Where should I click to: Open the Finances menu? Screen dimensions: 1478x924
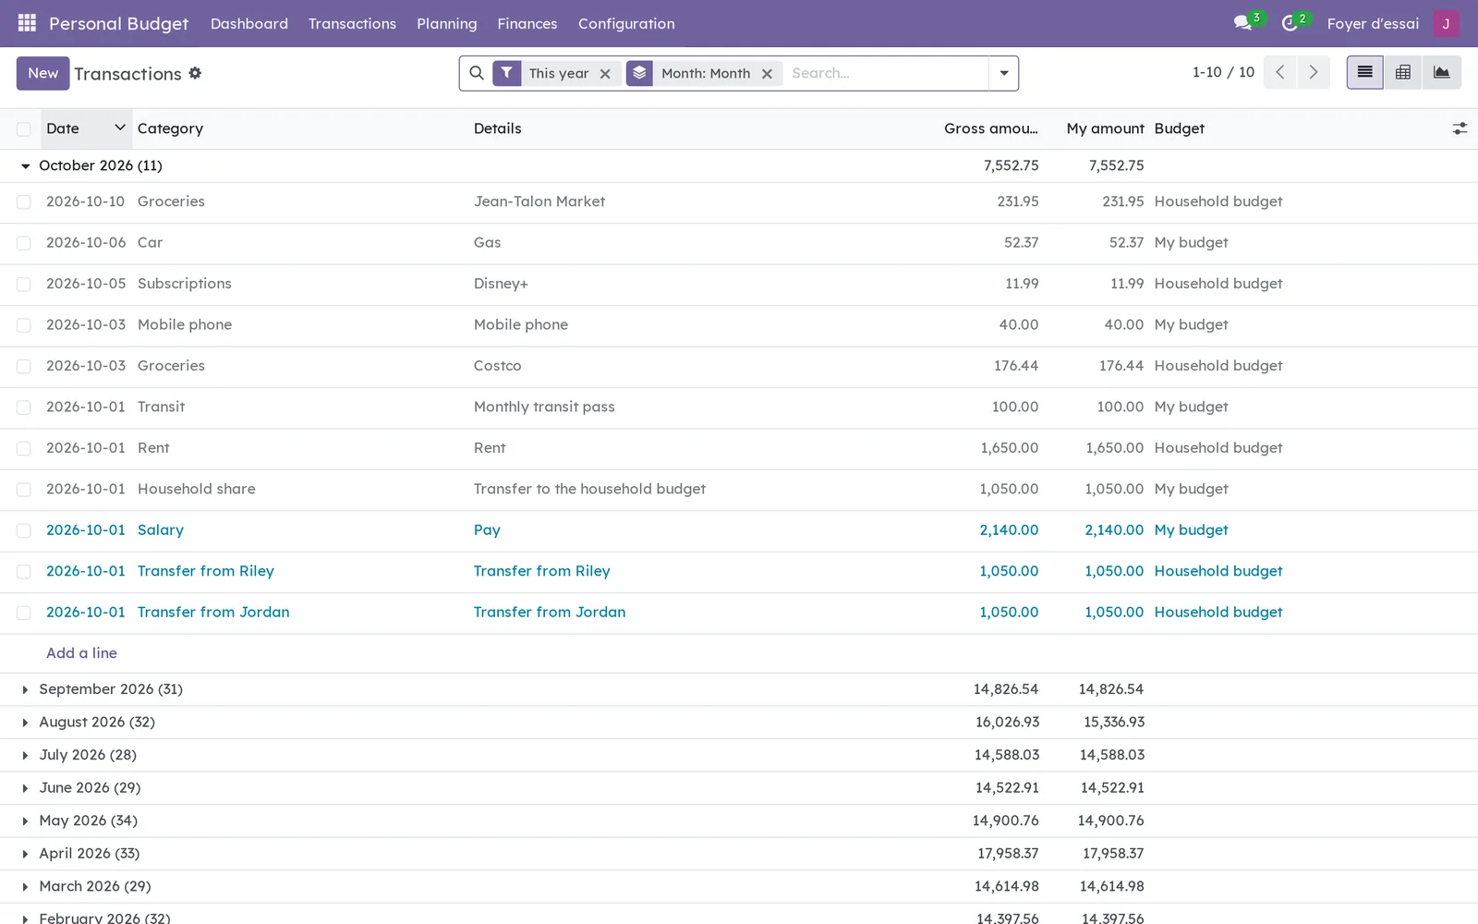[x=527, y=23]
